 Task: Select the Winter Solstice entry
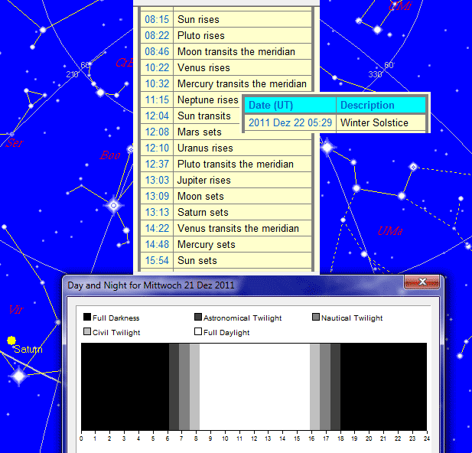(374, 122)
